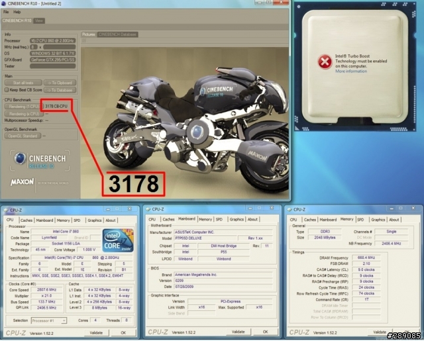
Task: Click the Core Speed value 2807.6 MHz
Action: tap(47, 289)
